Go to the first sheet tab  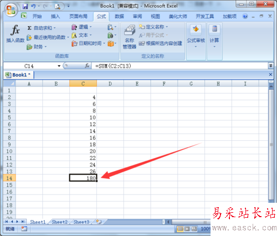click(x=7, y=222)
